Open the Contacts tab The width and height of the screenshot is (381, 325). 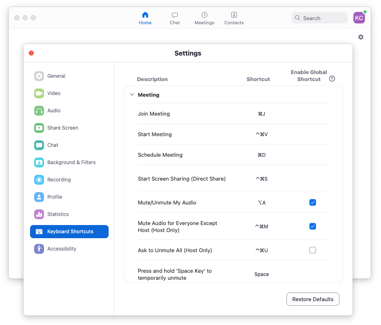coord(234,18)
